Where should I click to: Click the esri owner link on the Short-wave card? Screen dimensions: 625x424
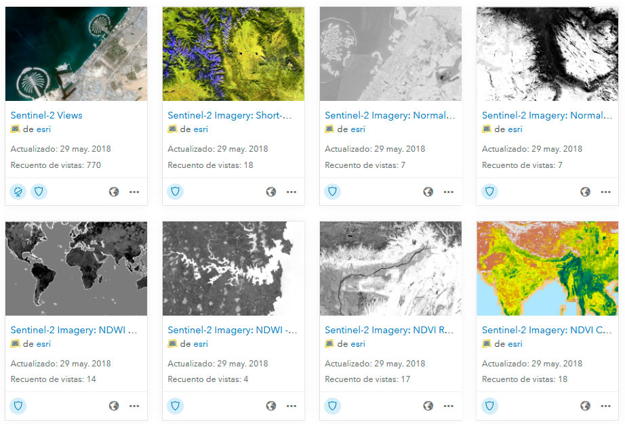pyautogui.click(x=201, y=129)
